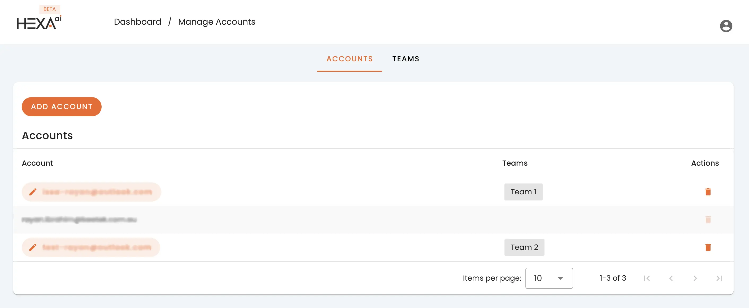Open the Items per page dropdown

coord(549,278)
